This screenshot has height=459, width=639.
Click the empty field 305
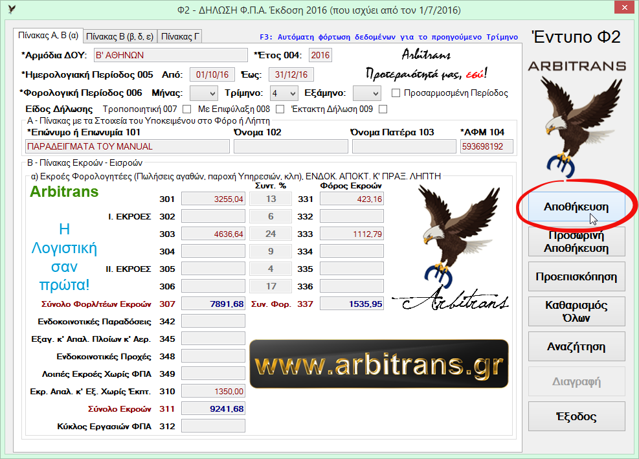coord(213,269)
